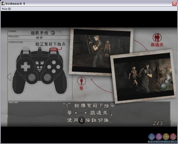Image resolution: width=178 pixels, height=144 pixels.
Task: Click the right analog stick on controller
Action: click(47, 78)
